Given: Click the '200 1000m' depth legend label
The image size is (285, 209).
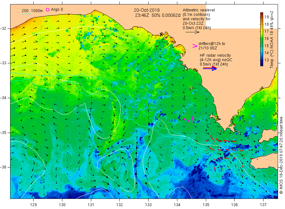Looking at the screenshot, I should (x=32, y=11).
